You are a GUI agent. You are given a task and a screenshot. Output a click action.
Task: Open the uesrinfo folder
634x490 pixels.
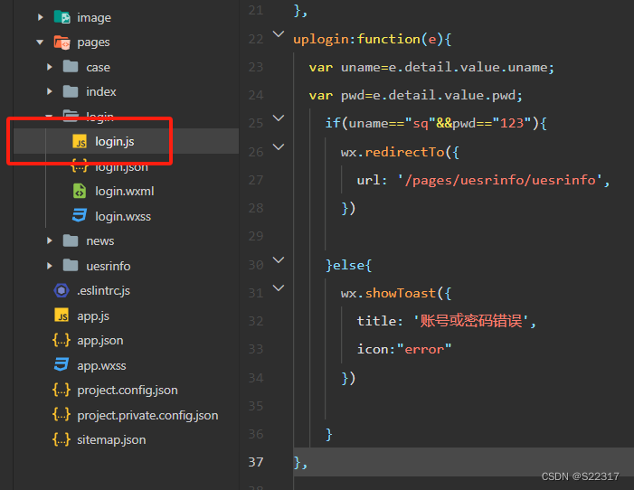[108, 266]
